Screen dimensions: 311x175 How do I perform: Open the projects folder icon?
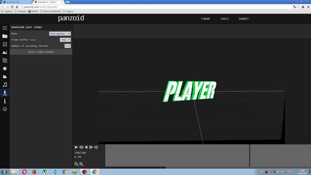(5, 36)
